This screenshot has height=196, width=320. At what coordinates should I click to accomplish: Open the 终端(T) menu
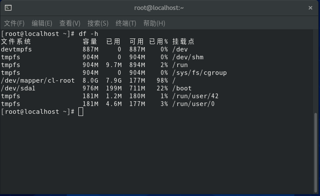pyautogui.click(x=126, y=23)
